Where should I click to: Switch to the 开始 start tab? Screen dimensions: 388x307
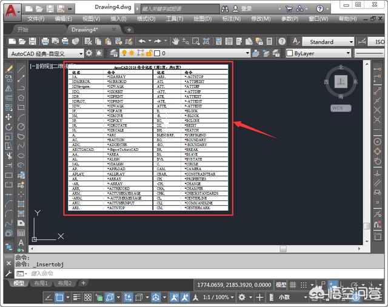23,30
